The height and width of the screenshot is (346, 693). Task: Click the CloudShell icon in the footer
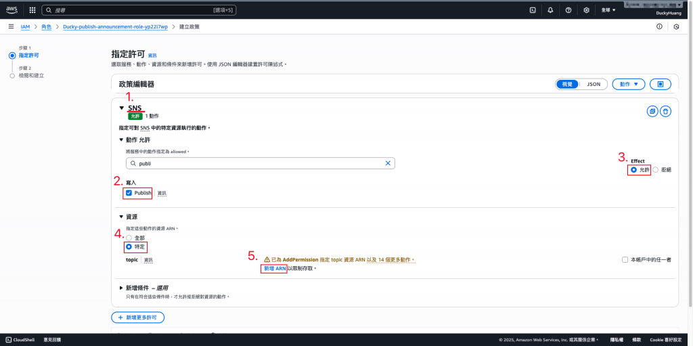click(8, 339)
